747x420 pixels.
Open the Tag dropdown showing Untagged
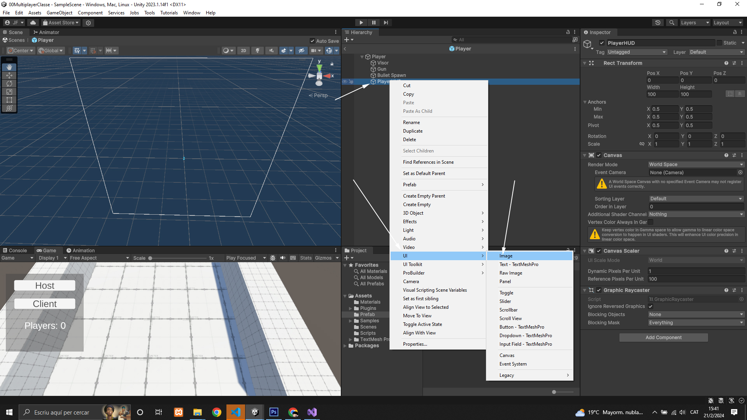pos(637,52)
